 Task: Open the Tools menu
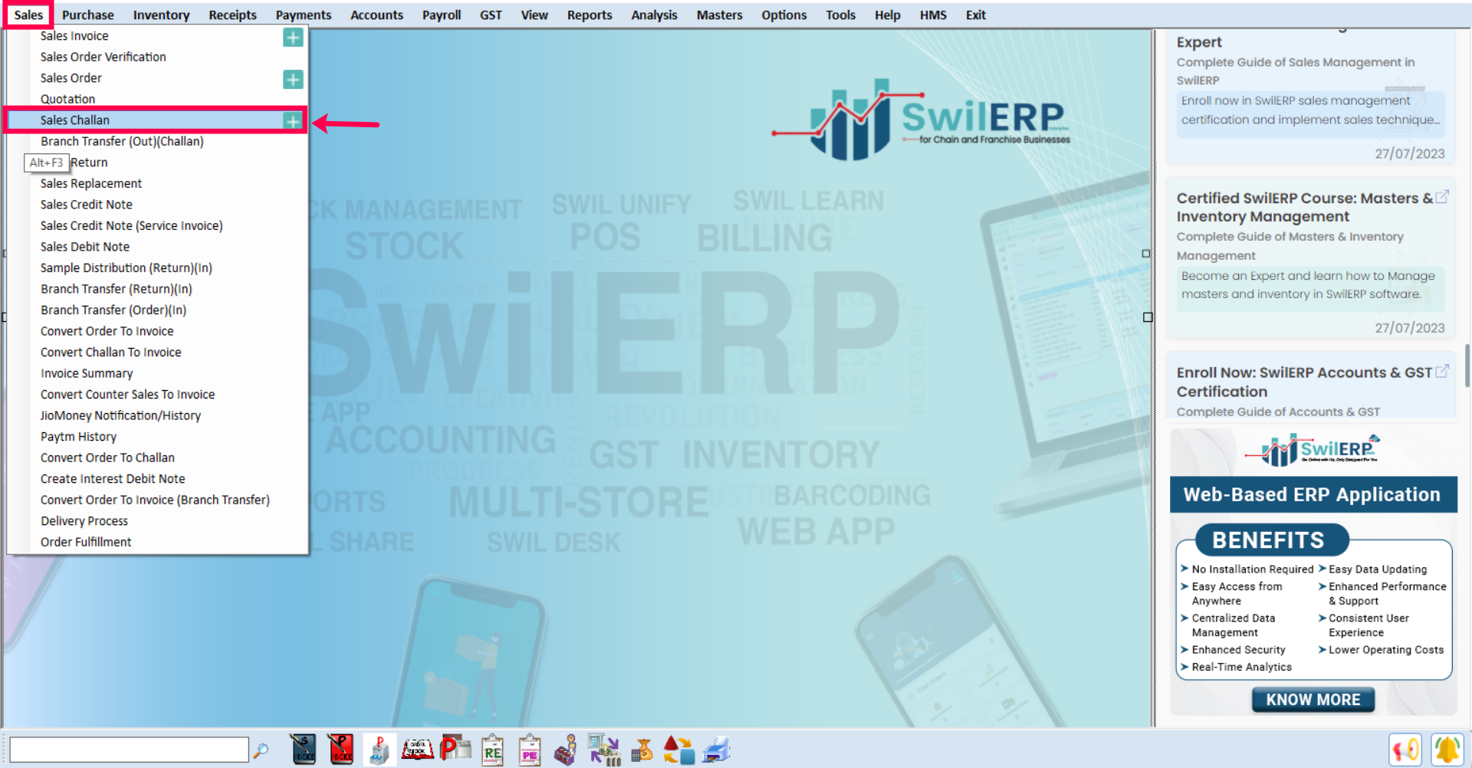840,15
